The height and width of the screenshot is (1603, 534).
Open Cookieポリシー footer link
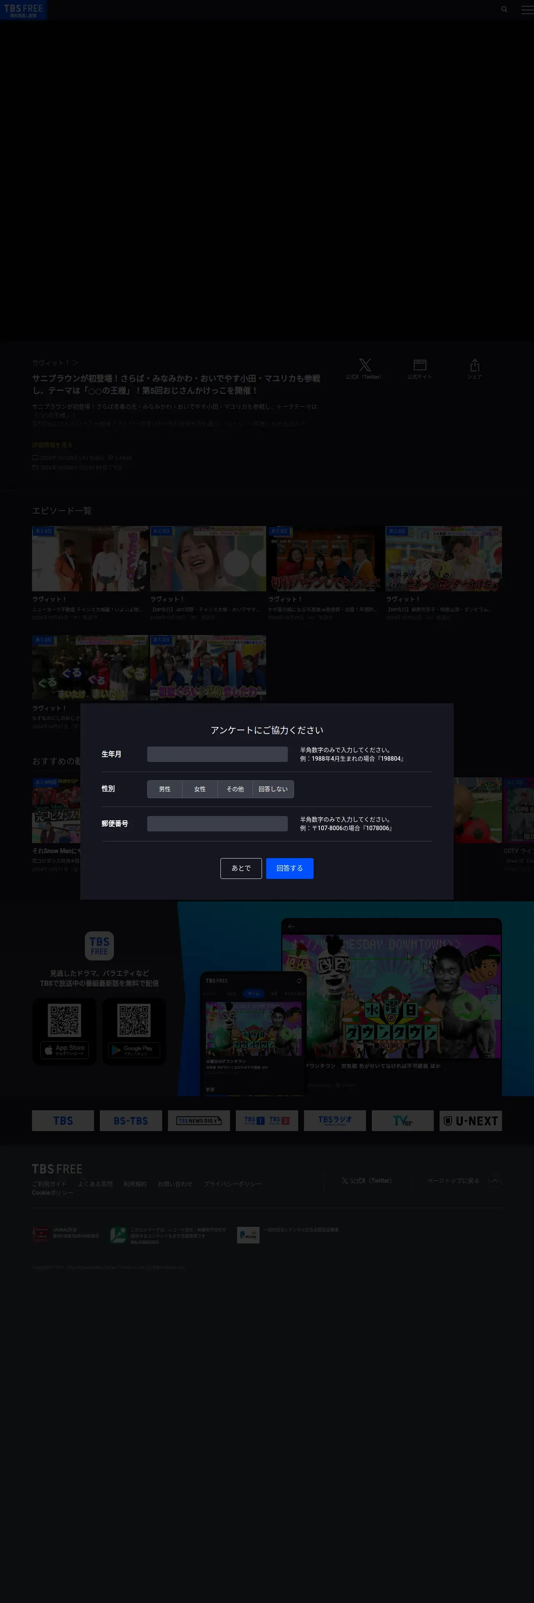pos(53,1192)
